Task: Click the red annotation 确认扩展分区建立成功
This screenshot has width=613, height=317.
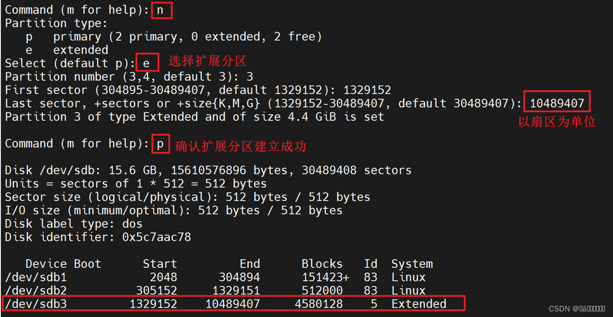Action: point(240,147)
